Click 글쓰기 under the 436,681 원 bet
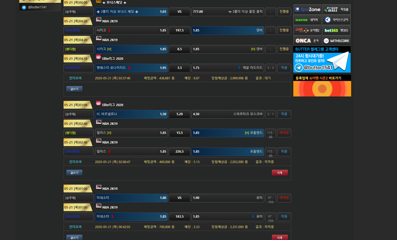The width and height of the screenshot is (397, 240). (74, 89)
